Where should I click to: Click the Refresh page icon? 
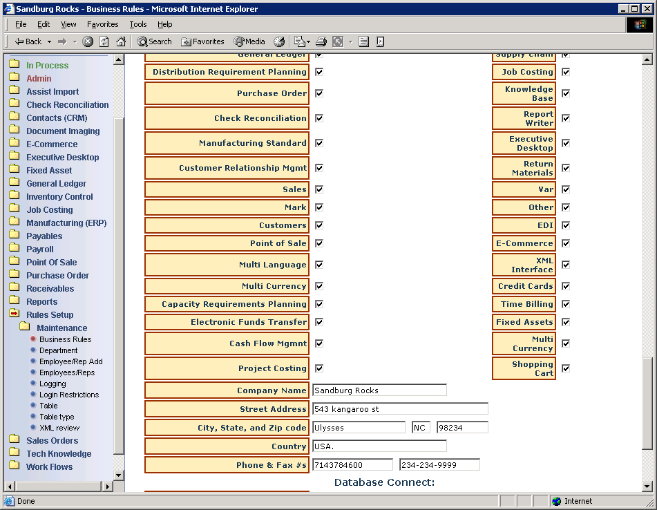coord(104,41)
